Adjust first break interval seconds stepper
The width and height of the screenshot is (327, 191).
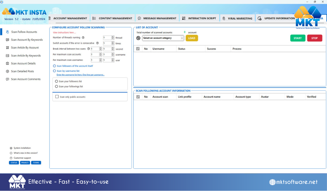click(x=101, y=49)
